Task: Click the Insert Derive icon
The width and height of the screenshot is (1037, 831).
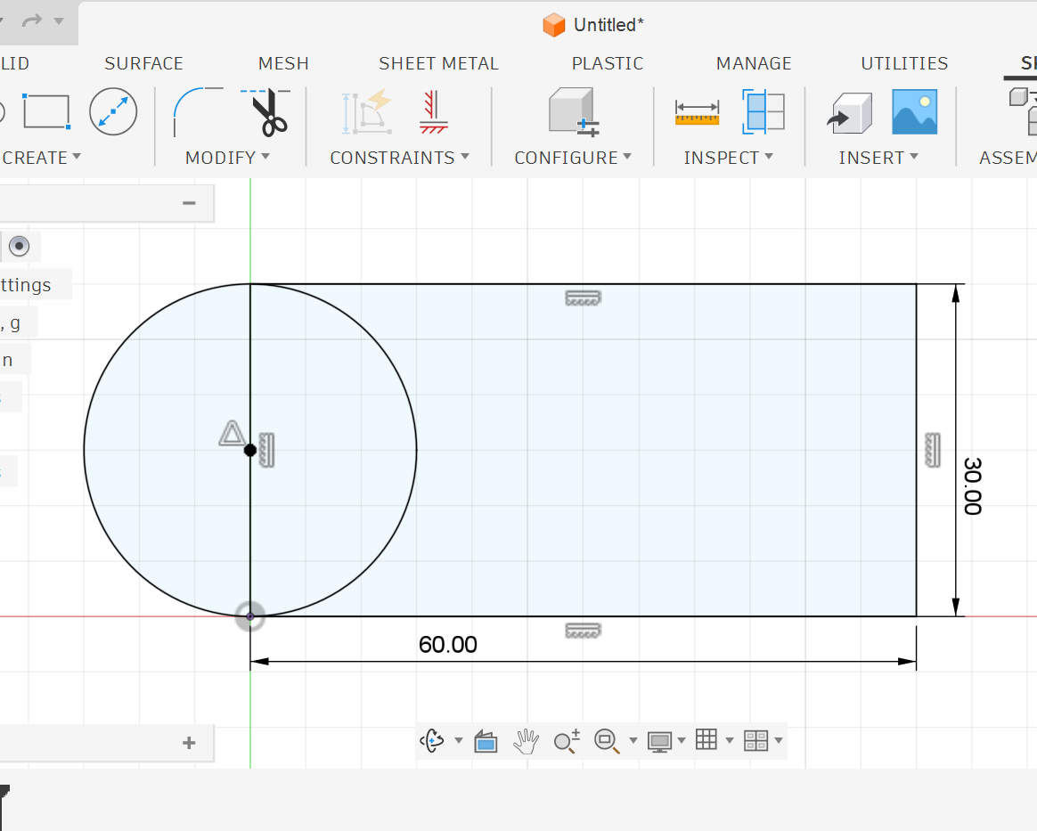Action: pyautogui.click(x=850, y=112)
